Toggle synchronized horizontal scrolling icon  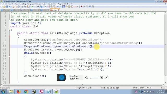pyautogui.click(x=54, y=7)
